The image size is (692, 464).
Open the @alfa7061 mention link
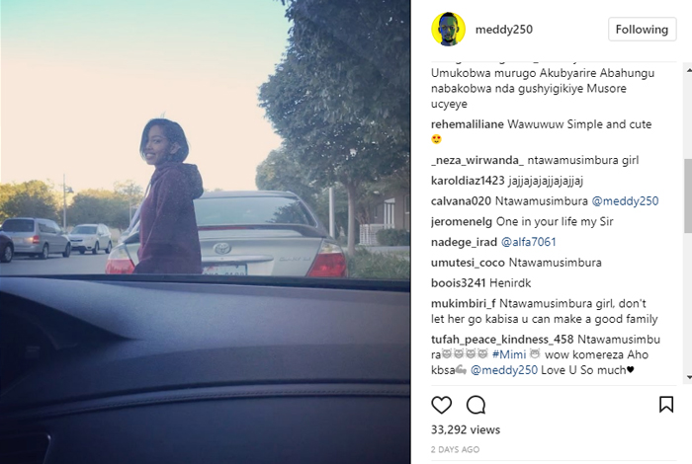click(528, 242)
